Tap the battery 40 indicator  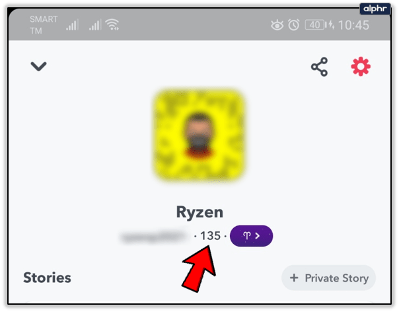click(316, 25)
